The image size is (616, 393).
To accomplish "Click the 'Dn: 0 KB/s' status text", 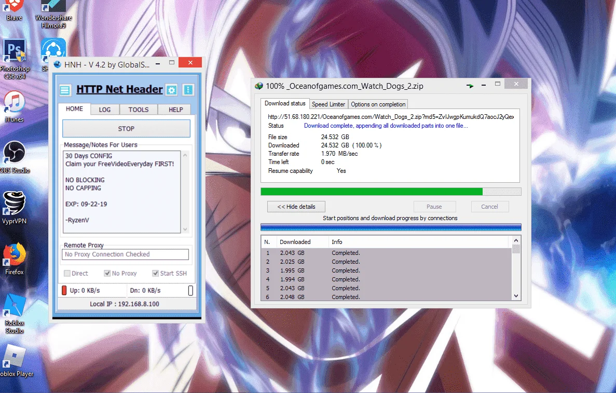I will [x=145, y=290].
